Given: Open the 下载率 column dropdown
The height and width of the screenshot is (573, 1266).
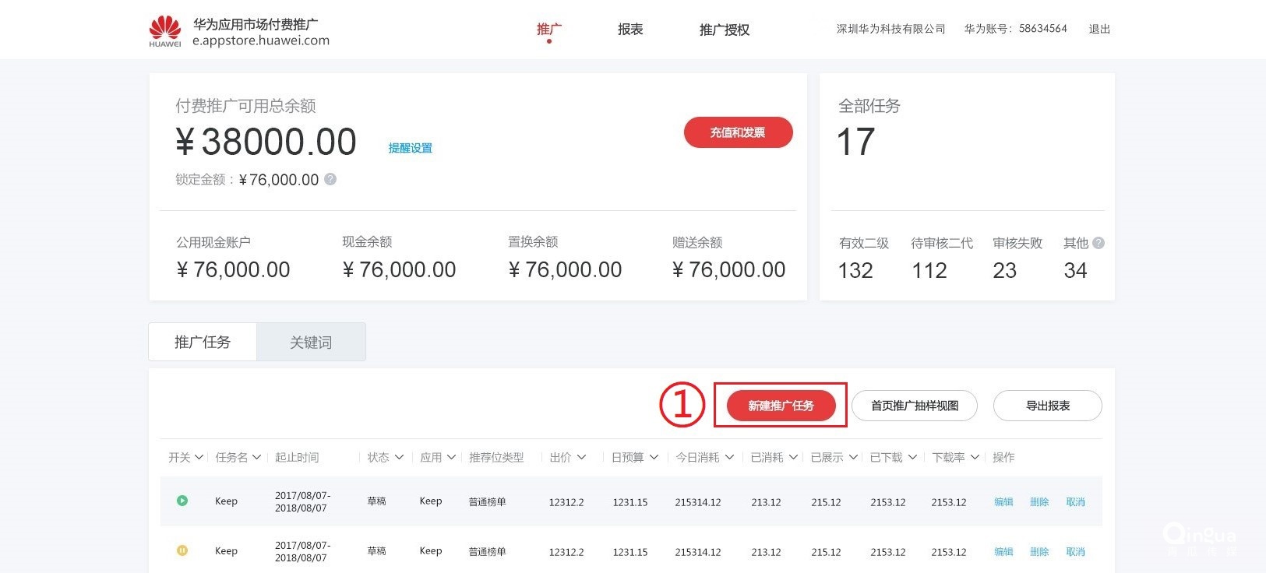Looking at the screenshot, I should [x=975, y=458].
